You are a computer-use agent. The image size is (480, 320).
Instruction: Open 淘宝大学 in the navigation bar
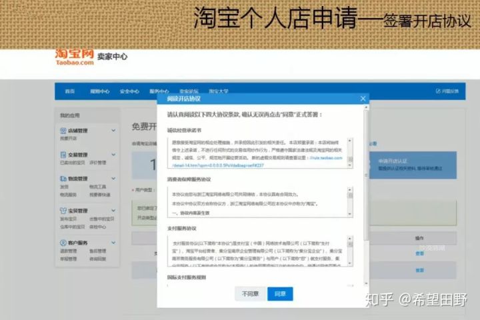click(218, 91)
